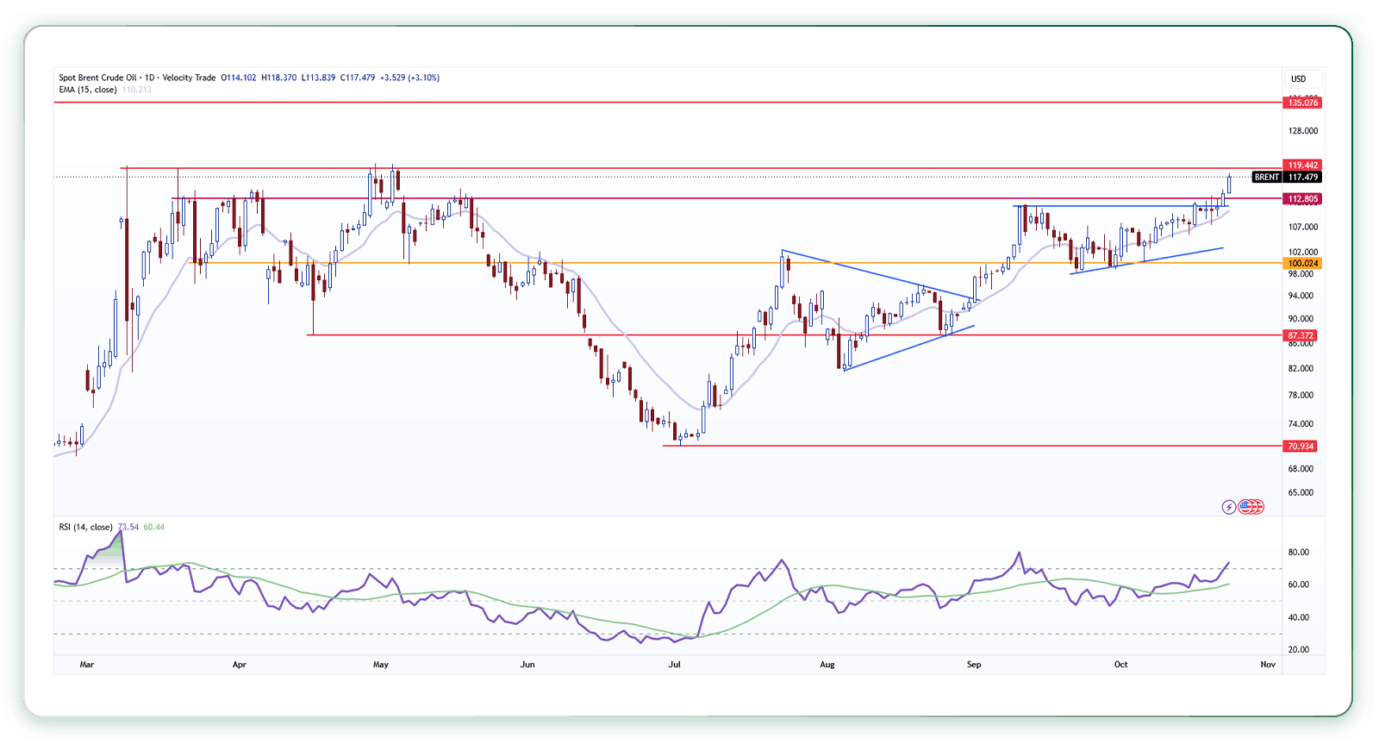This screenshot has width=1379, height=744.
Task: Click the 80.00 RSI axis tick
Action: [x=1299, y=553]
